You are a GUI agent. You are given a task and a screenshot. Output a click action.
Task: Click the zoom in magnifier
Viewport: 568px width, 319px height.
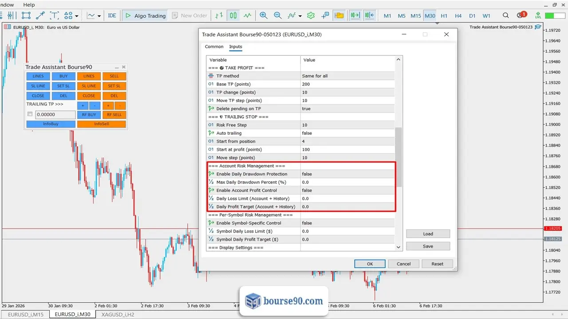click(x=264, y=16)
